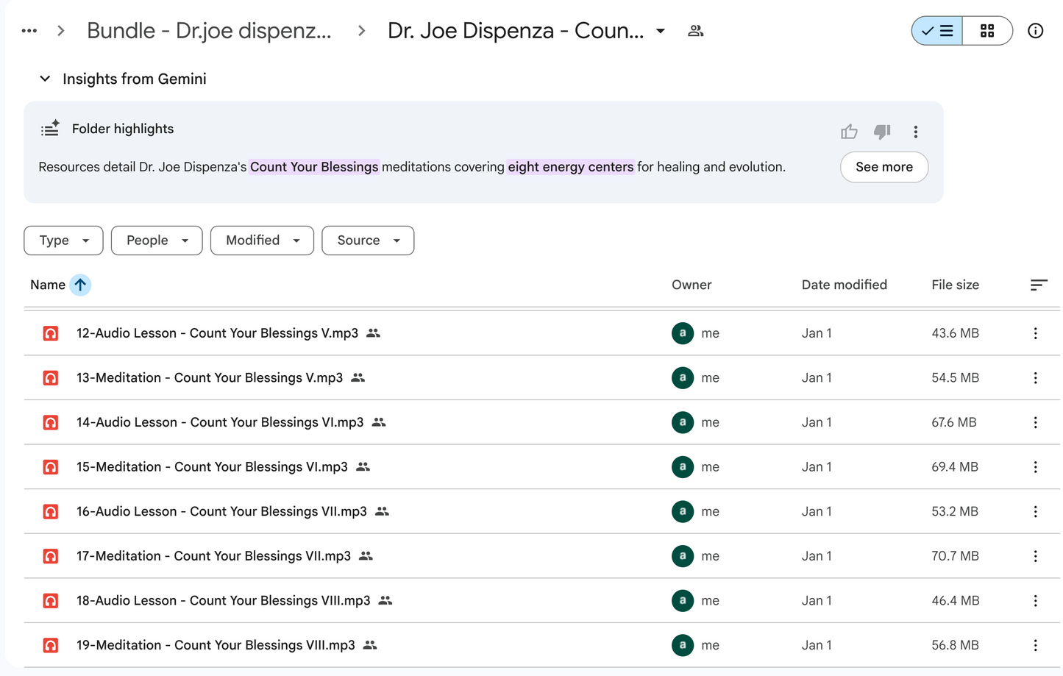Open more actions for 15-Meditation file
1063x676 pixels.
pyautogui.click(x=1035, y=467)
